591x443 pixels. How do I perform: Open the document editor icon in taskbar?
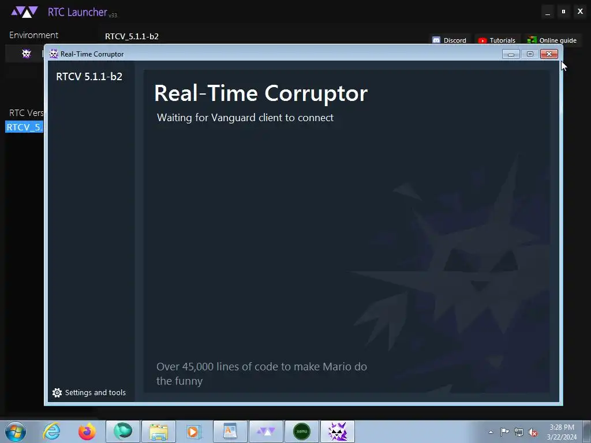pyautogui.click(x=230, y=431)
